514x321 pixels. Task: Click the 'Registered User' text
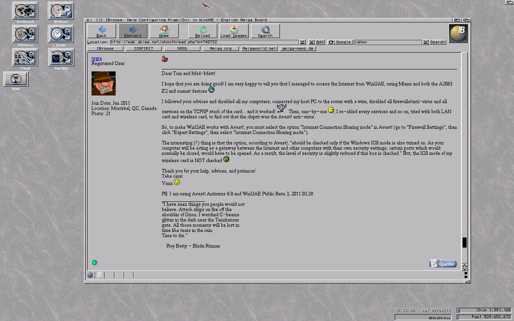click(108, 63)
